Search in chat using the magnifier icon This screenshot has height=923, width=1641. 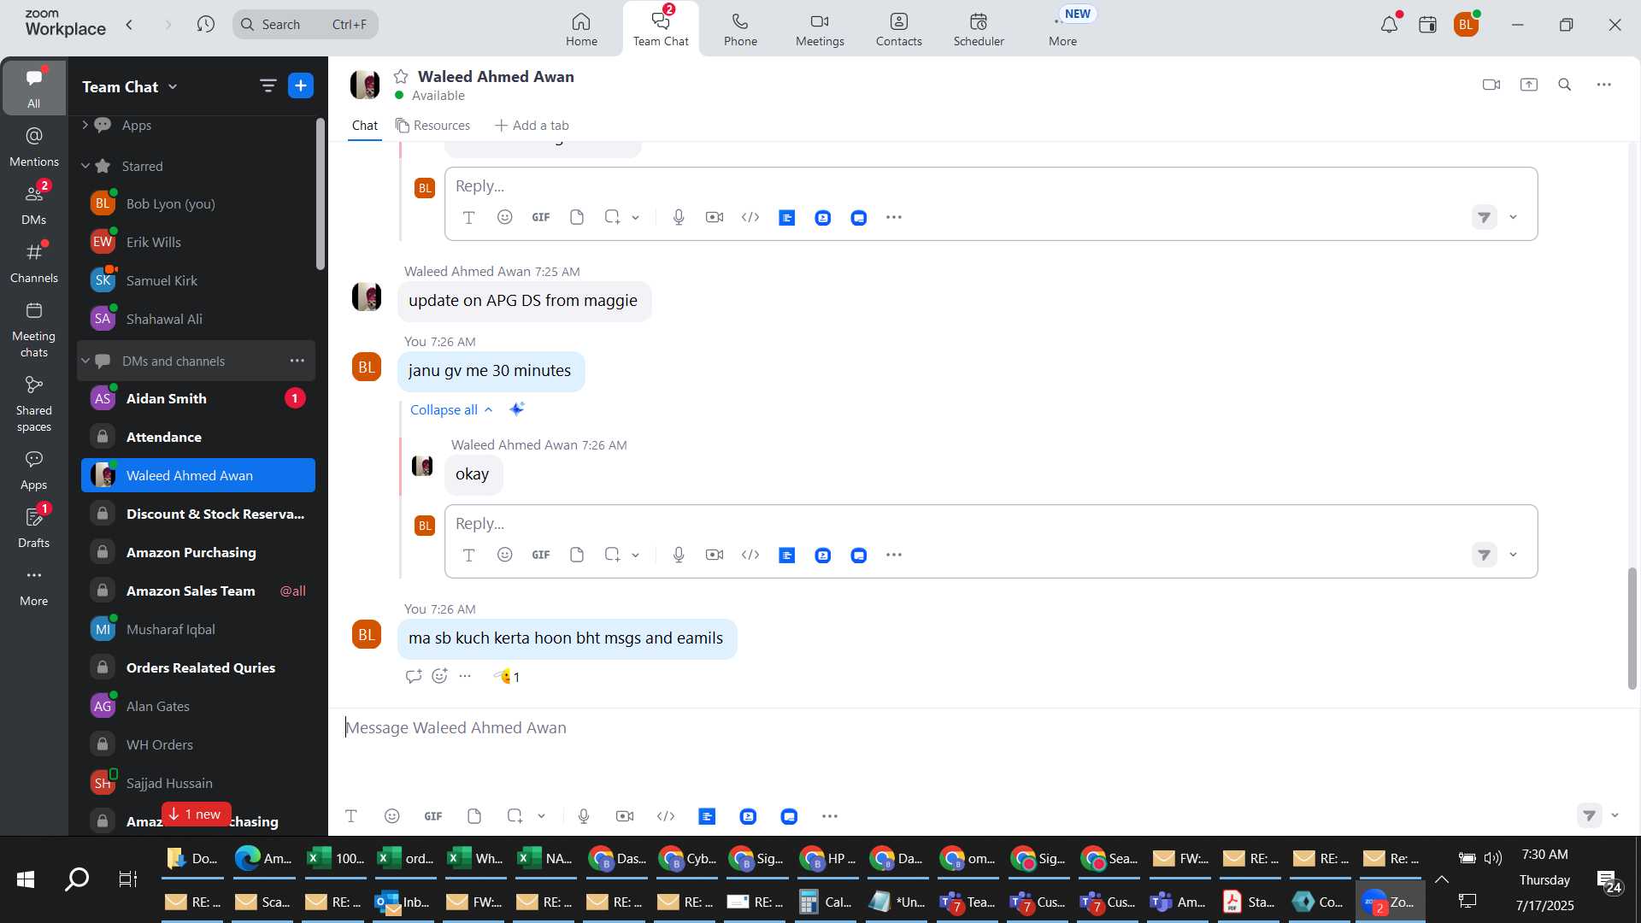(x=1565, y=85)
